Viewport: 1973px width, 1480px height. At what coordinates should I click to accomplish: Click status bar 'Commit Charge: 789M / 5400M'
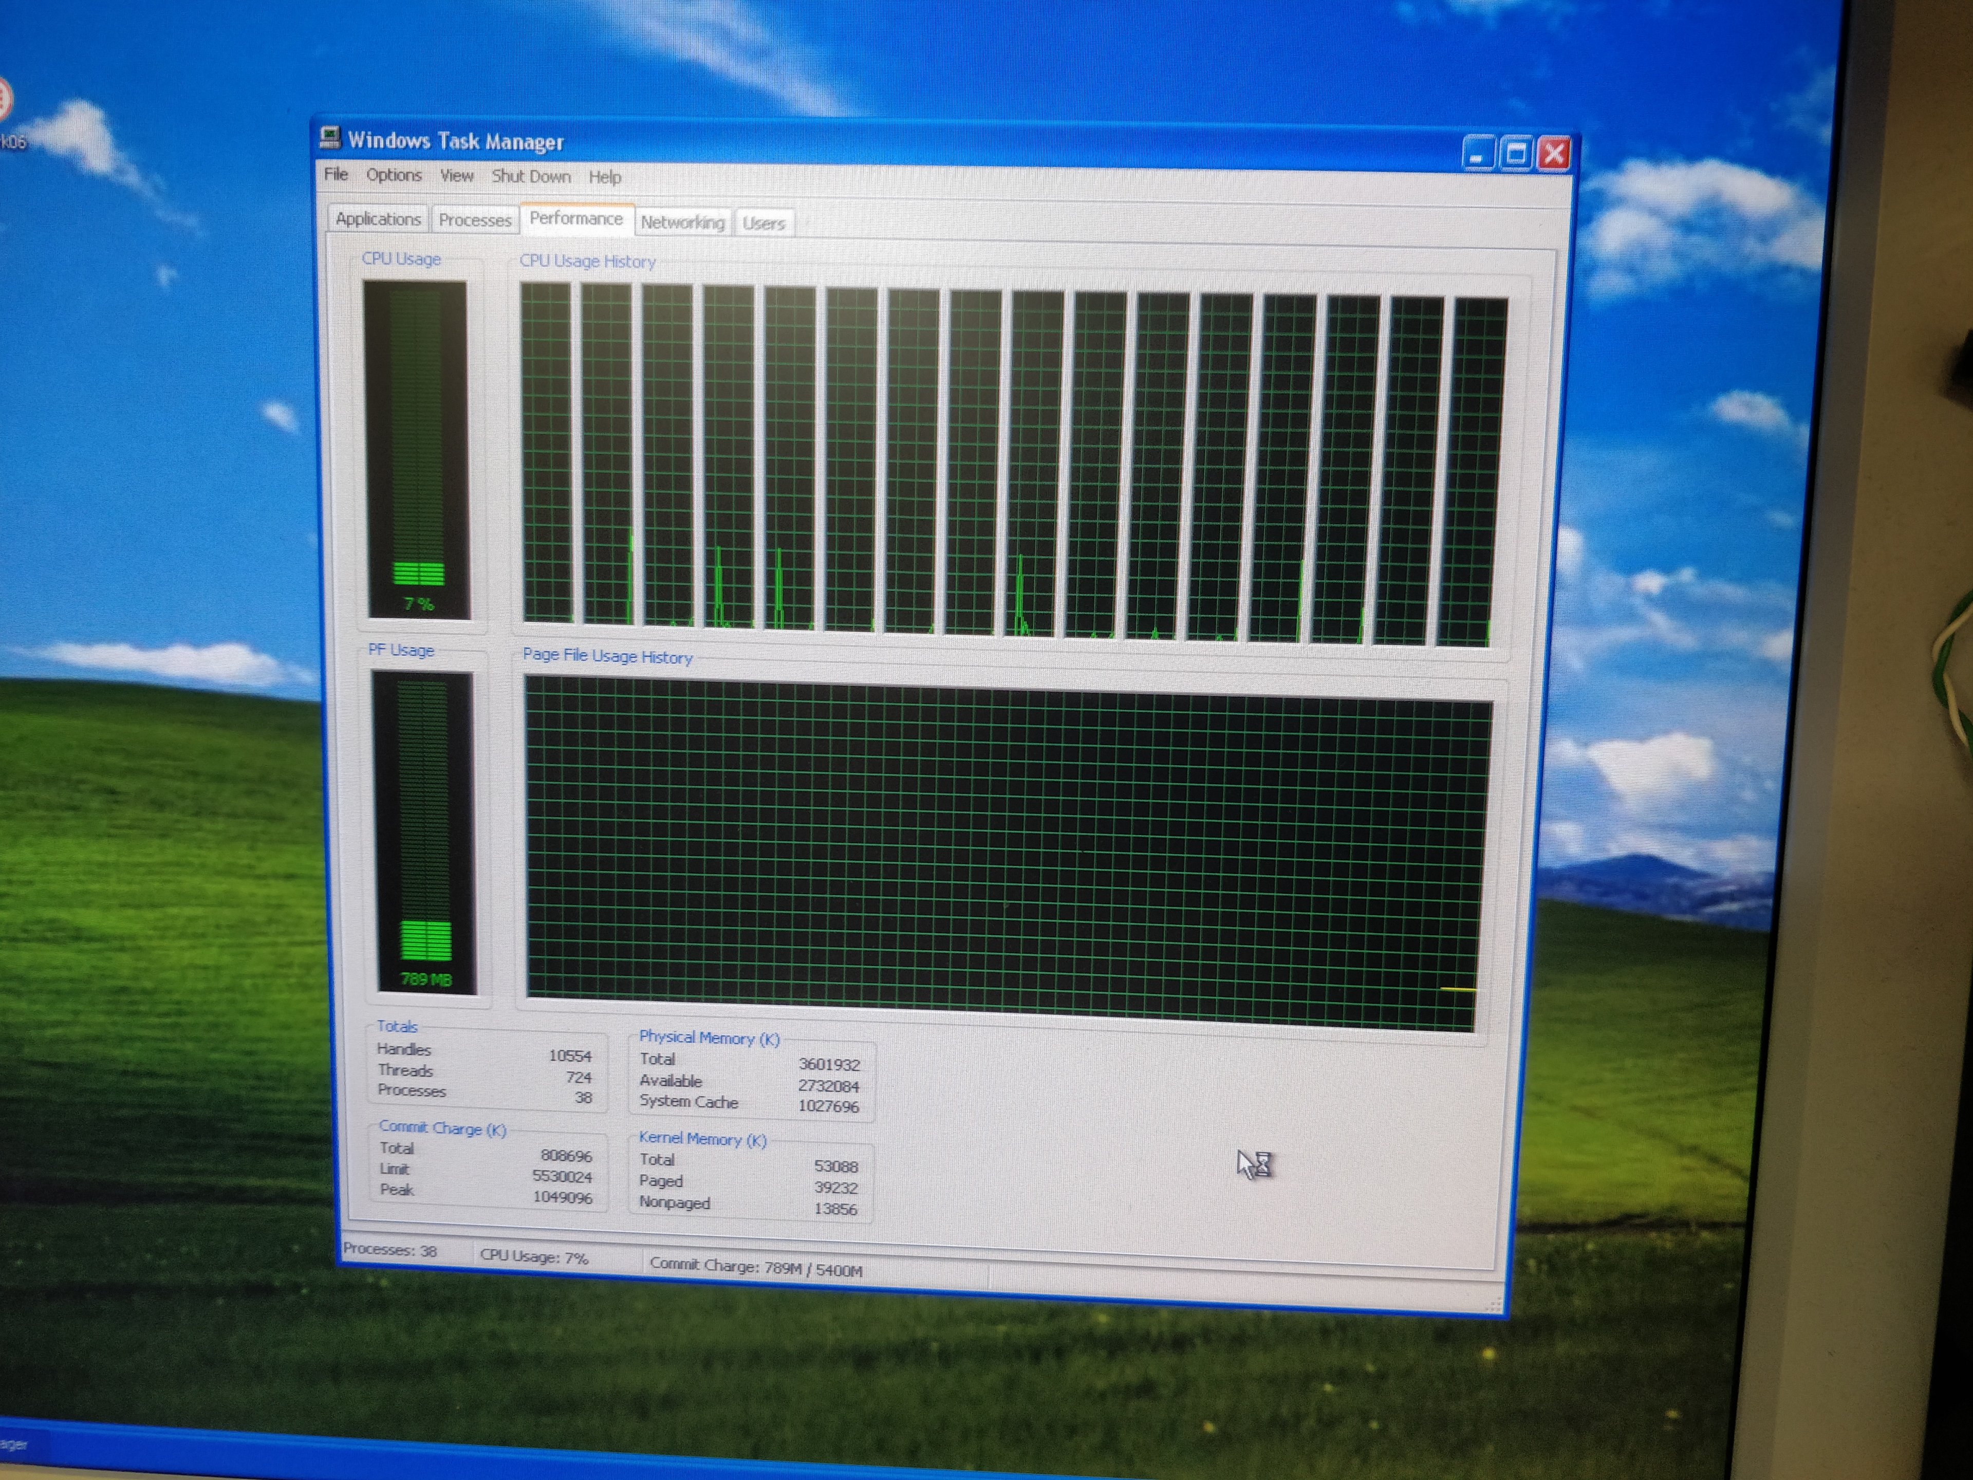click(x=756, y=1268)
